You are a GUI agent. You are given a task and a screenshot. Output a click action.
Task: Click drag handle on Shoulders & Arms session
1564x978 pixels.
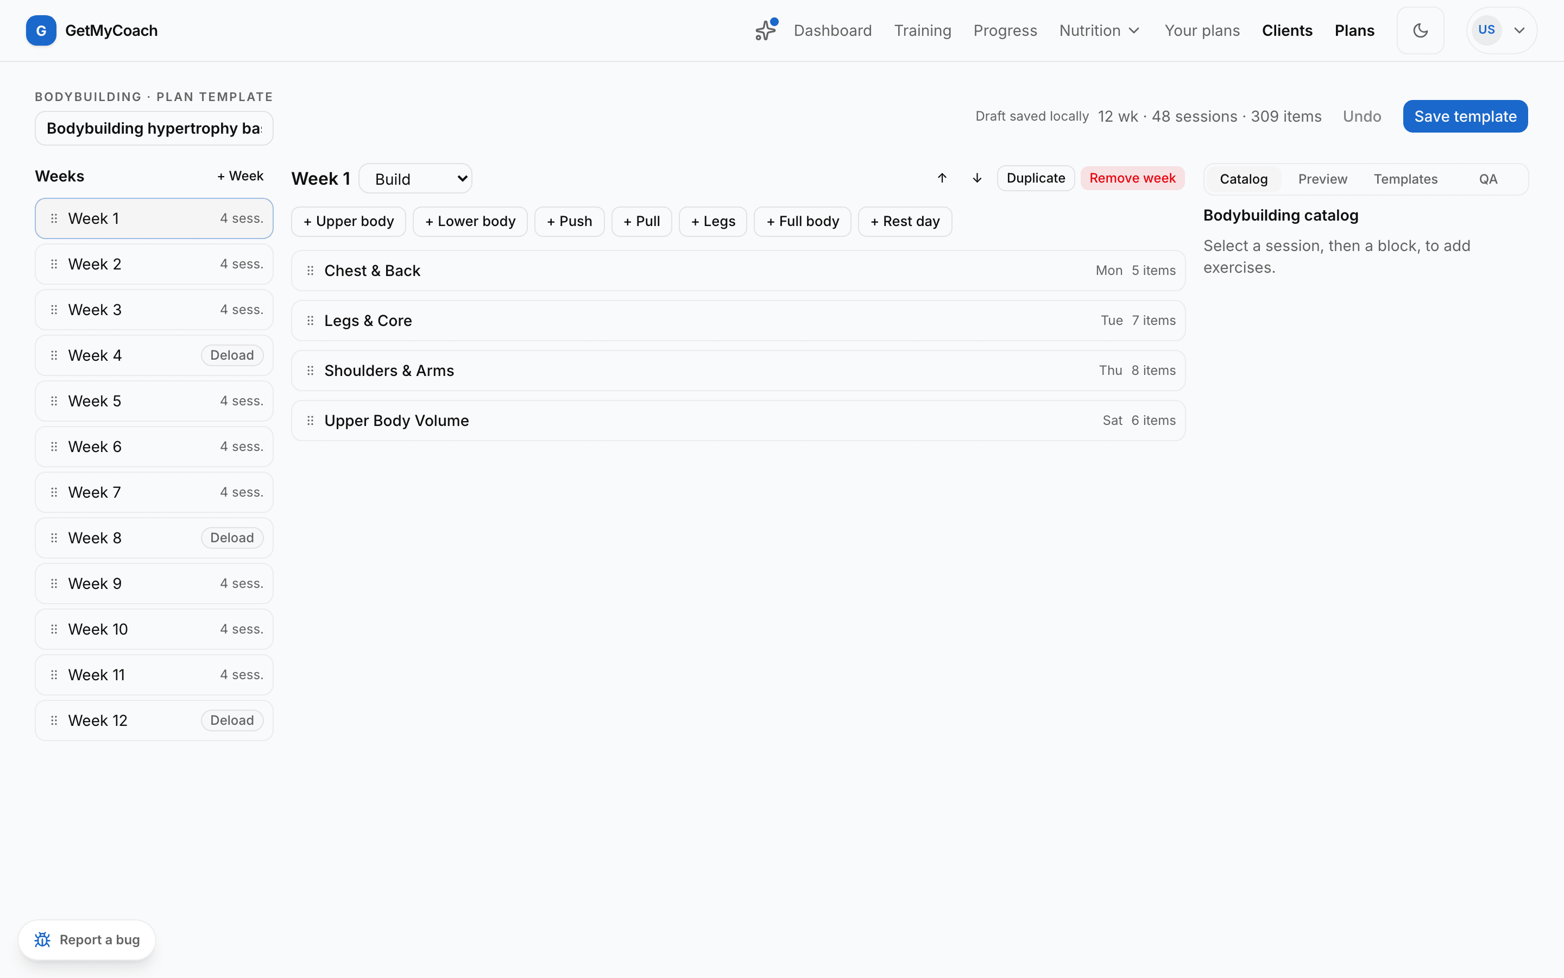pos(310,371)
